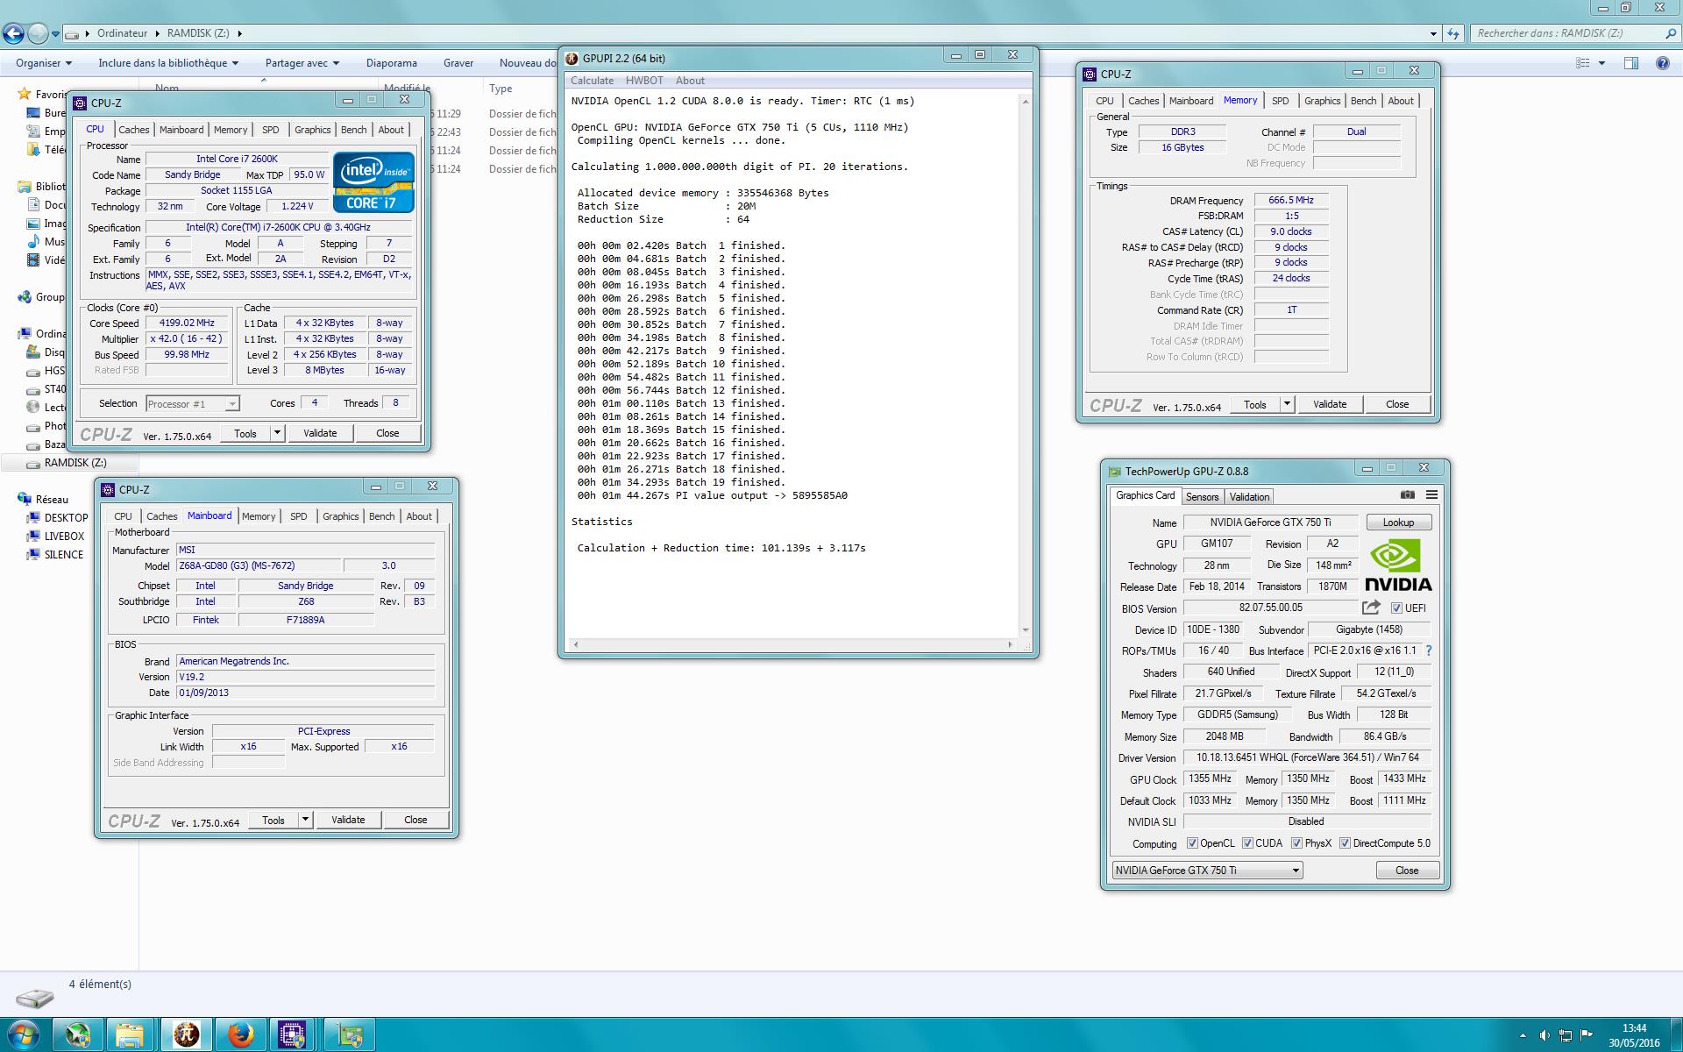Click the Explorer refresh icon

[1453, 33]
